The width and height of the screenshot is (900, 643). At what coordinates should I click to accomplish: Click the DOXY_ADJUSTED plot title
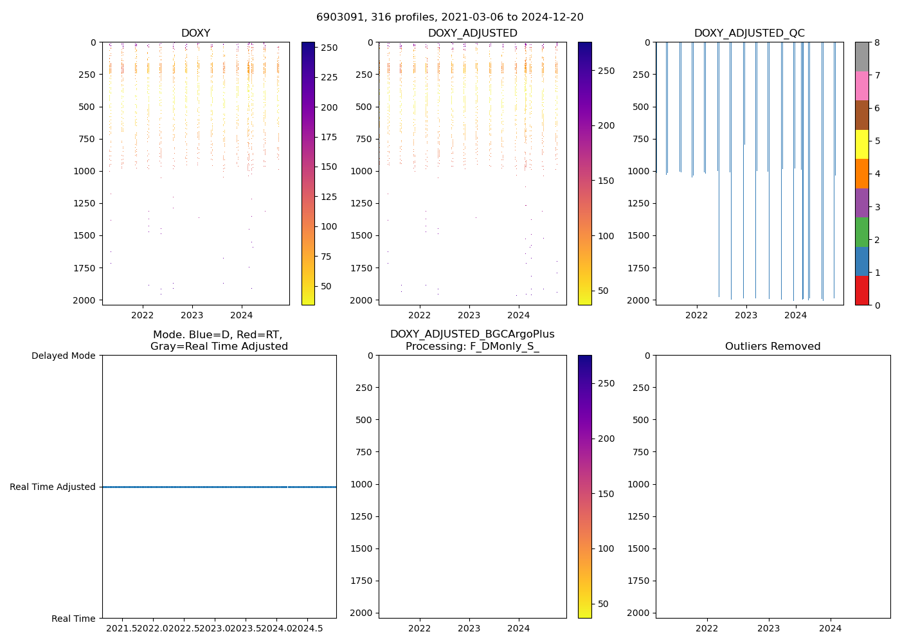pyautogui.click(x=473, y=33)
